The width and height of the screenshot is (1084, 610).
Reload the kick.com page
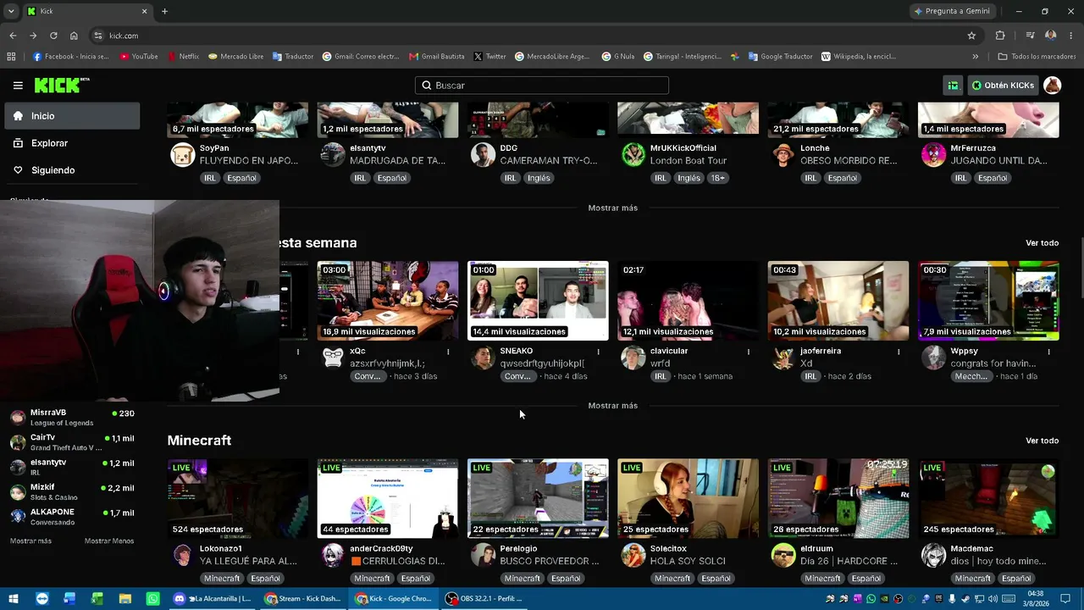pyautogui.click(x=53, y=36)
